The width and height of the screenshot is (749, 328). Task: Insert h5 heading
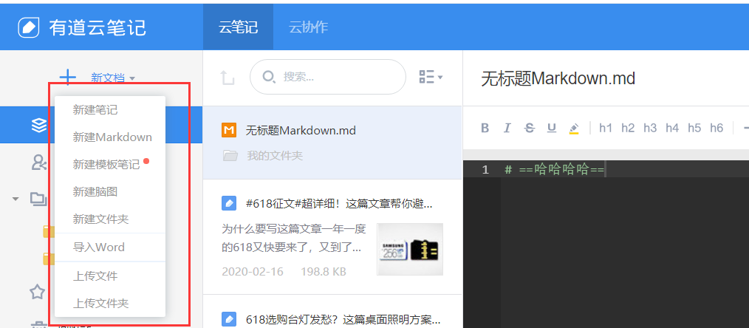point(694,128)
